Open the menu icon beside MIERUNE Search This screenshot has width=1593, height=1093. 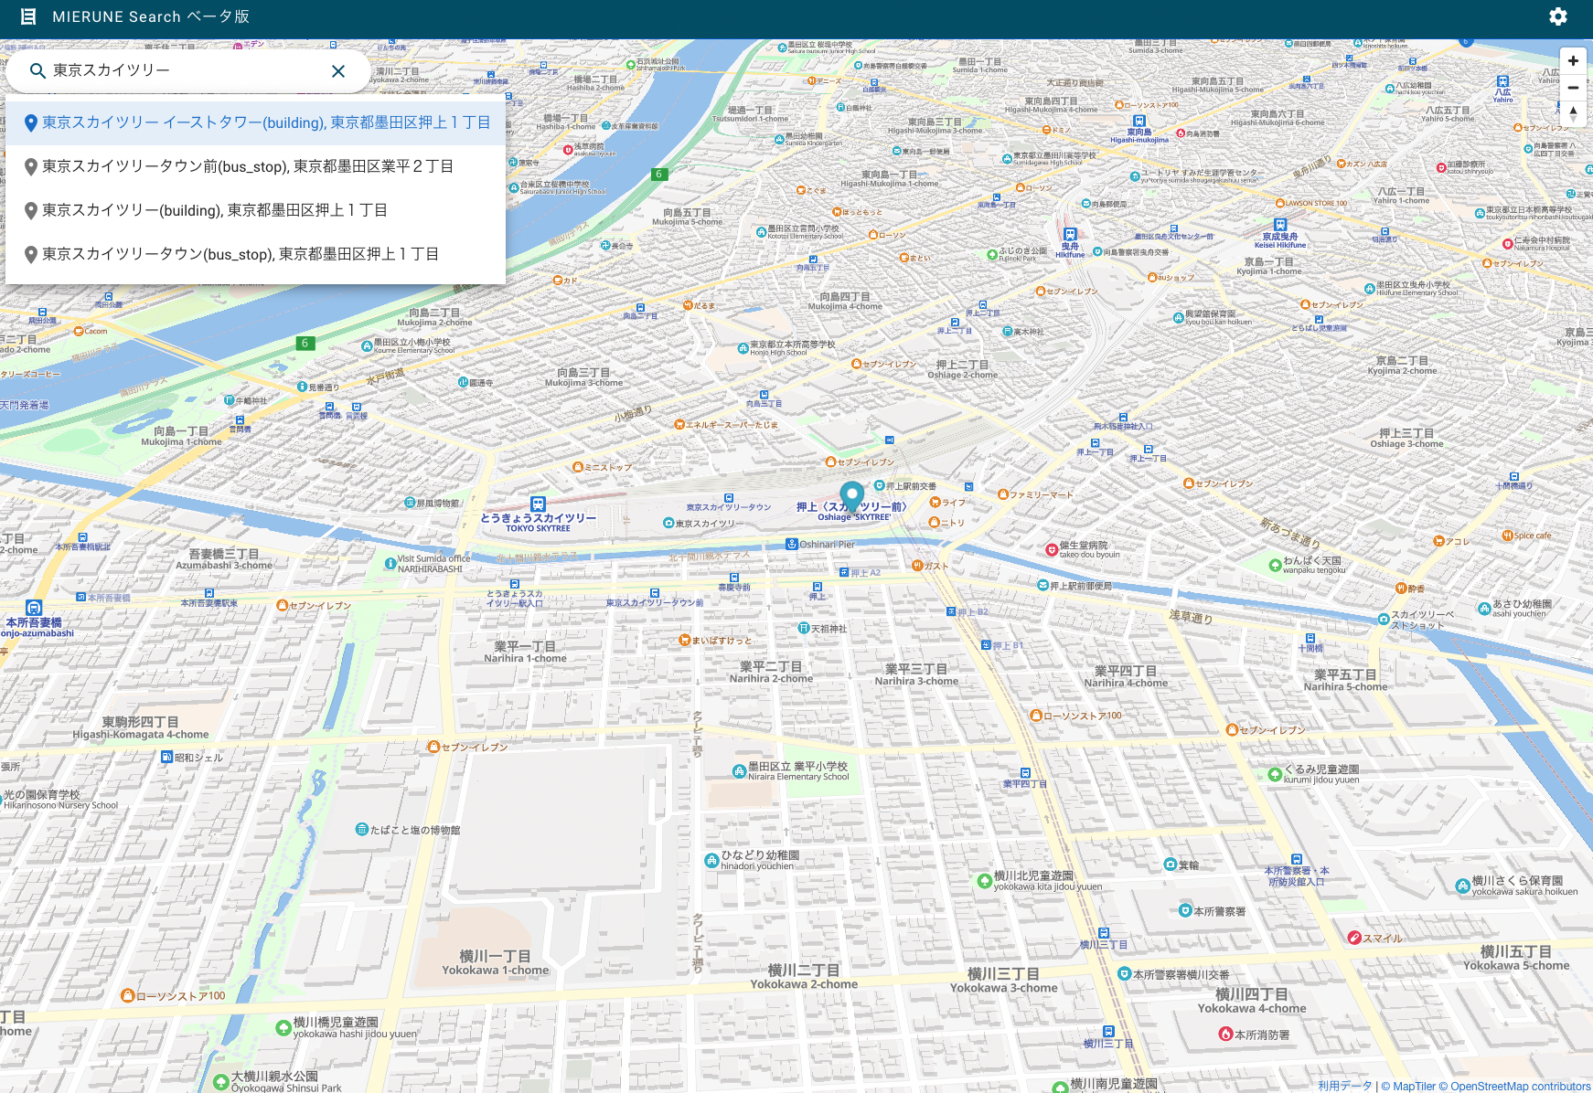point(28,16)
